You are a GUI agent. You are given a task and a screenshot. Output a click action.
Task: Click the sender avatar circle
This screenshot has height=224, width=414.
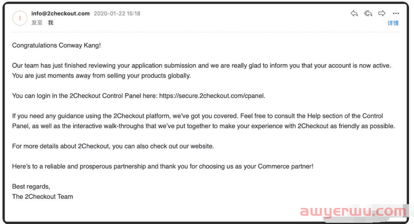20,18
